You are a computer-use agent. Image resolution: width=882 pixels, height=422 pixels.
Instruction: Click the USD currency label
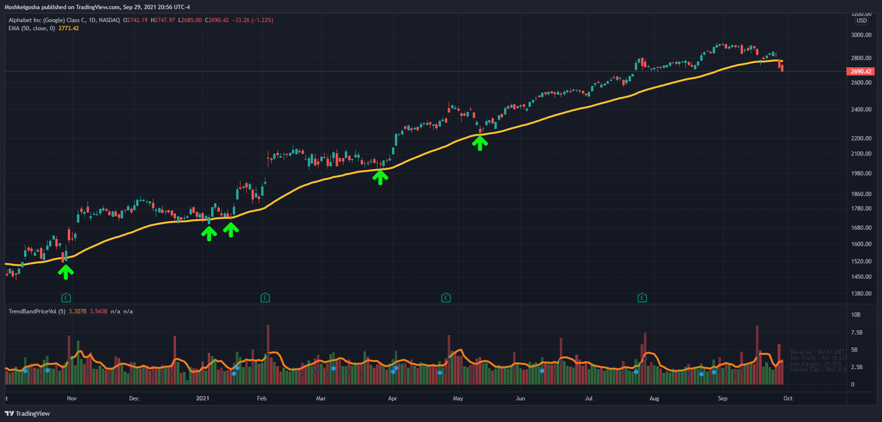click(862, 21)
